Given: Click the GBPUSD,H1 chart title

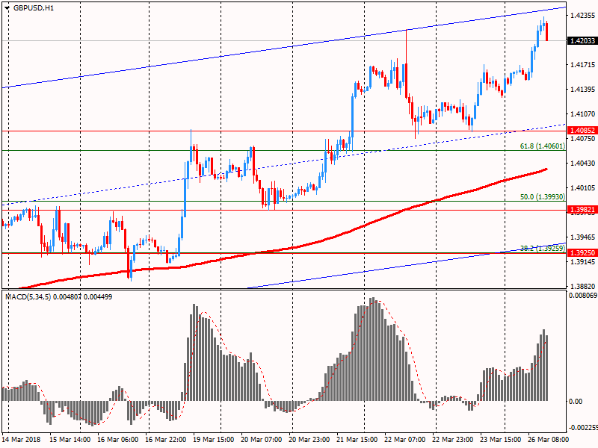Looking at the screenshot, I should 34,8.
